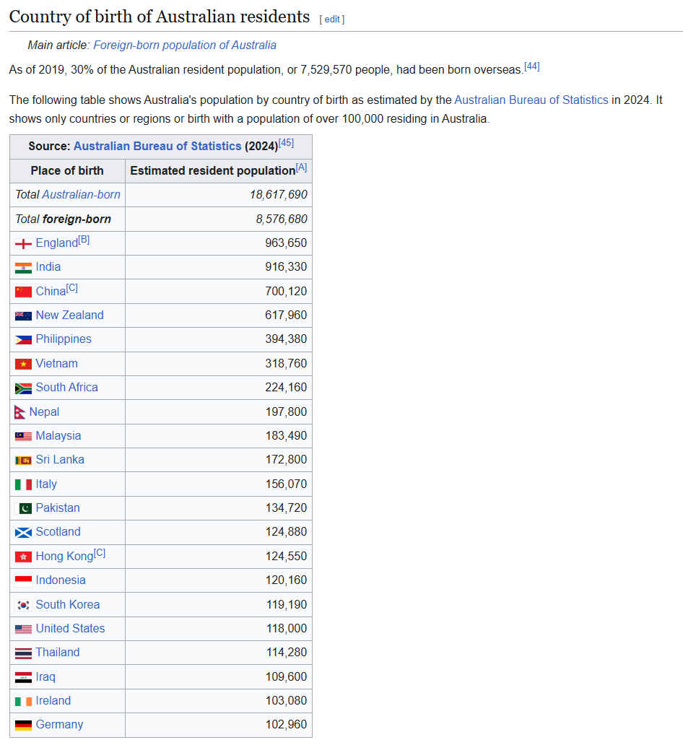Screen dimensions: 683x745
Task: Click the Ireland flag icon
Action: tap(23, 701)
